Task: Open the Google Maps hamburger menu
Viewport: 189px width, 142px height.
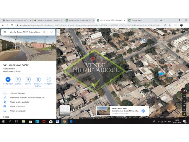Action: (5, 32)
